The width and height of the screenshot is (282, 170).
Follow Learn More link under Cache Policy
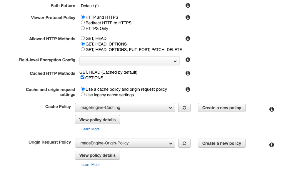(x=90, y=129)
